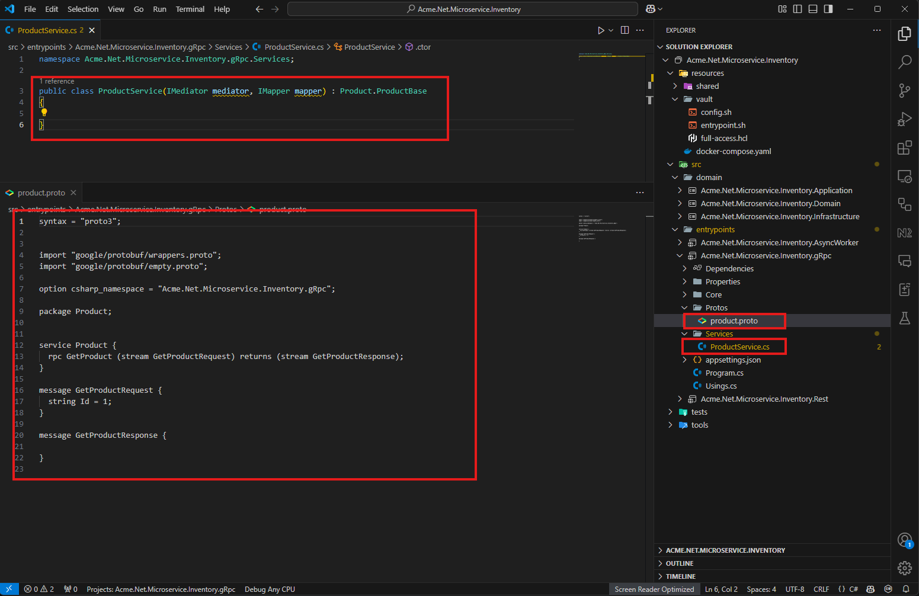The image size is (919, 596).
Task: Click the command center search box
Action: [x=463, y=9]
